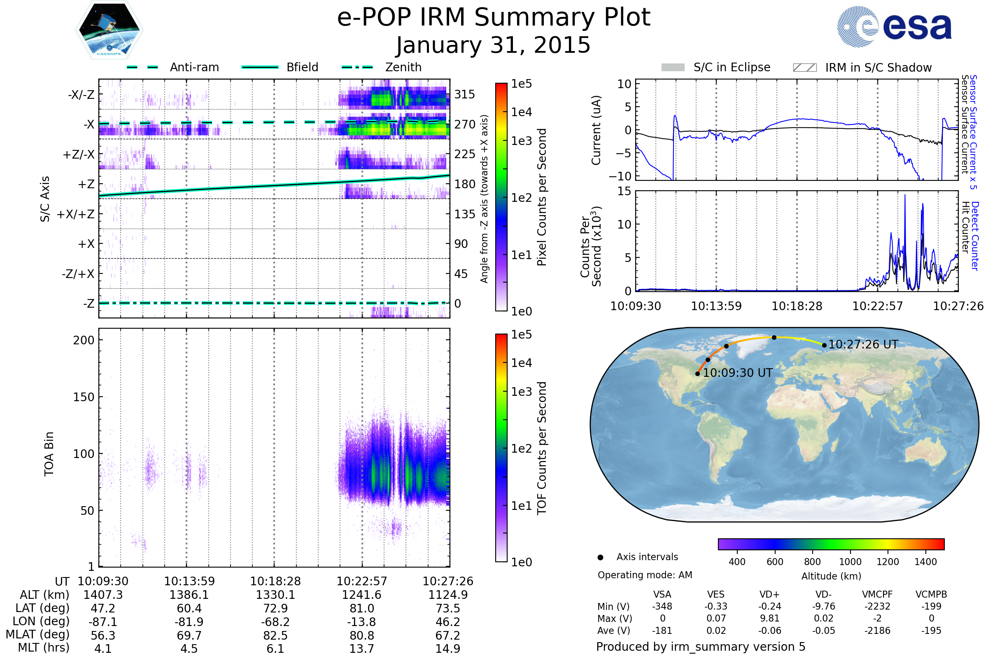This screenshot has width=988, height=659.
Task: Click the Axis intervals black dot legend marker
Action: pyautogui.click(x=600, y=557)
